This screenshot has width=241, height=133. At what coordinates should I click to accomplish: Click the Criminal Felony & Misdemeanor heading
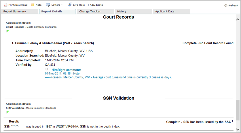54,43
